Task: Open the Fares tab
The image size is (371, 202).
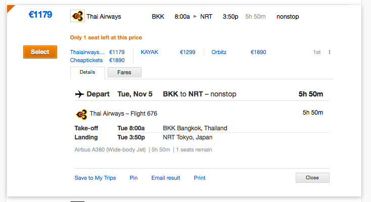Action: (x=124, y=72)
